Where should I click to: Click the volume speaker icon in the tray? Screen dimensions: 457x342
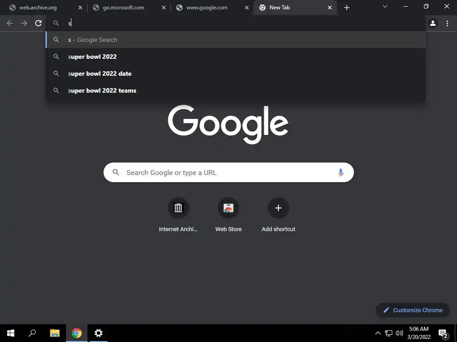tap(399, 333)
